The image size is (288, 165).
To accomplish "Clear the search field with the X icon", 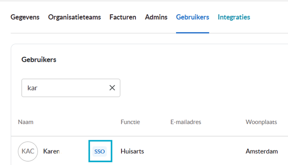I will pos(112,88).
